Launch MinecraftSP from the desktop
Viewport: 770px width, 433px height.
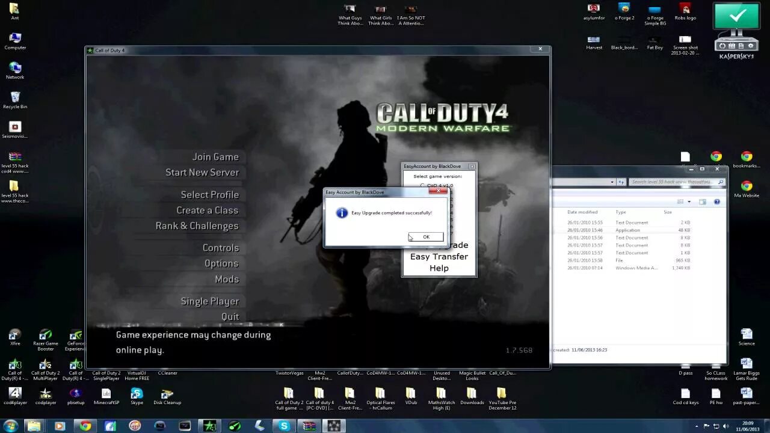(x=106, y=395)
